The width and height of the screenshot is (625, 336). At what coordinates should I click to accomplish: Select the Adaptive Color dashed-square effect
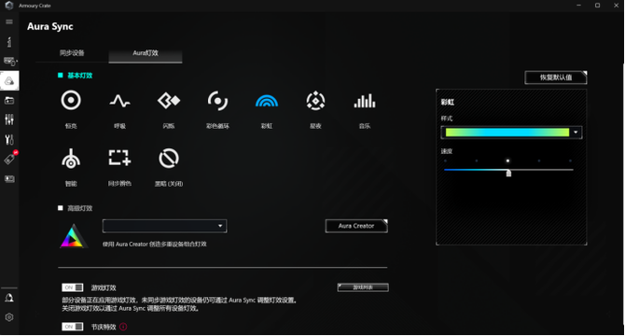coord(119,158)
